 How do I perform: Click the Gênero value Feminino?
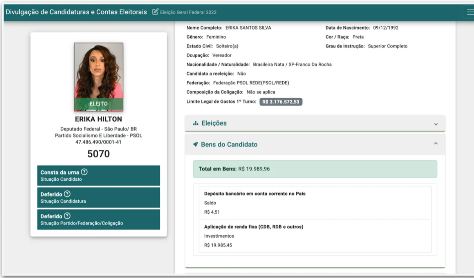click(216, 37)
